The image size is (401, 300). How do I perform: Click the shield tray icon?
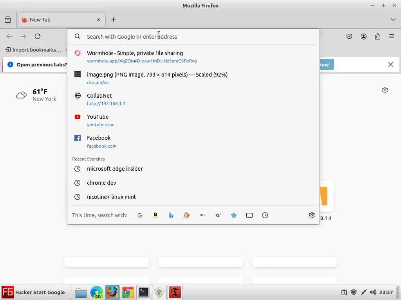click(x=354, y=292)
